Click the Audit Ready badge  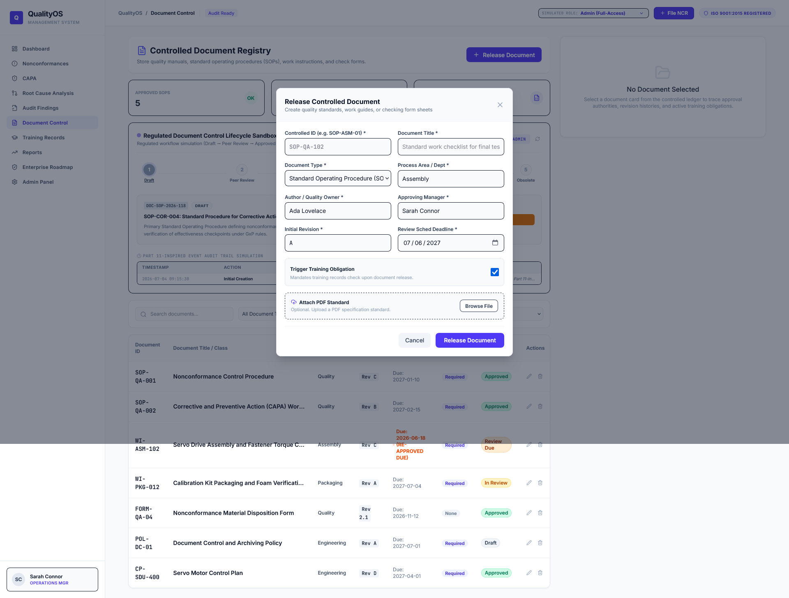pyautogui.click(x=221, y=13)
